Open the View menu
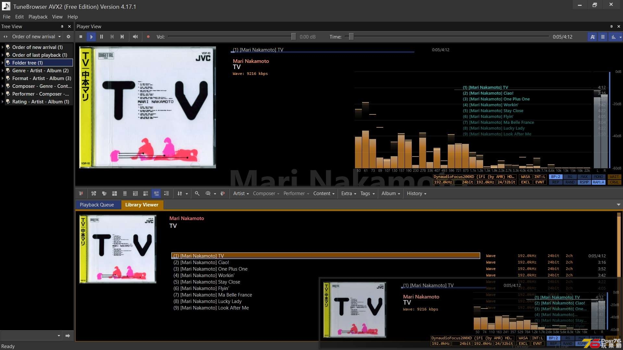623x350 pixels. pyautogui.click(x=57, y=17)
